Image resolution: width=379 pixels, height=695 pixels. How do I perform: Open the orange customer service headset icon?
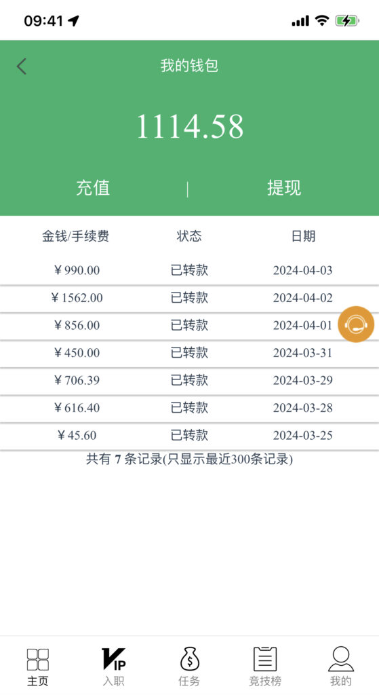click(x=356, y=324)
